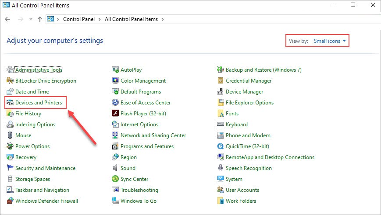This screenshot has height=215, width=381.
Task: Click the BitLocker Drive Encryption icon
Action: click(x=11, y=81)
